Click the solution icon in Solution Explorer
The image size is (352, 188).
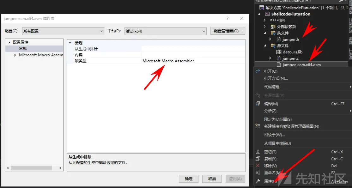pos(262,8)
